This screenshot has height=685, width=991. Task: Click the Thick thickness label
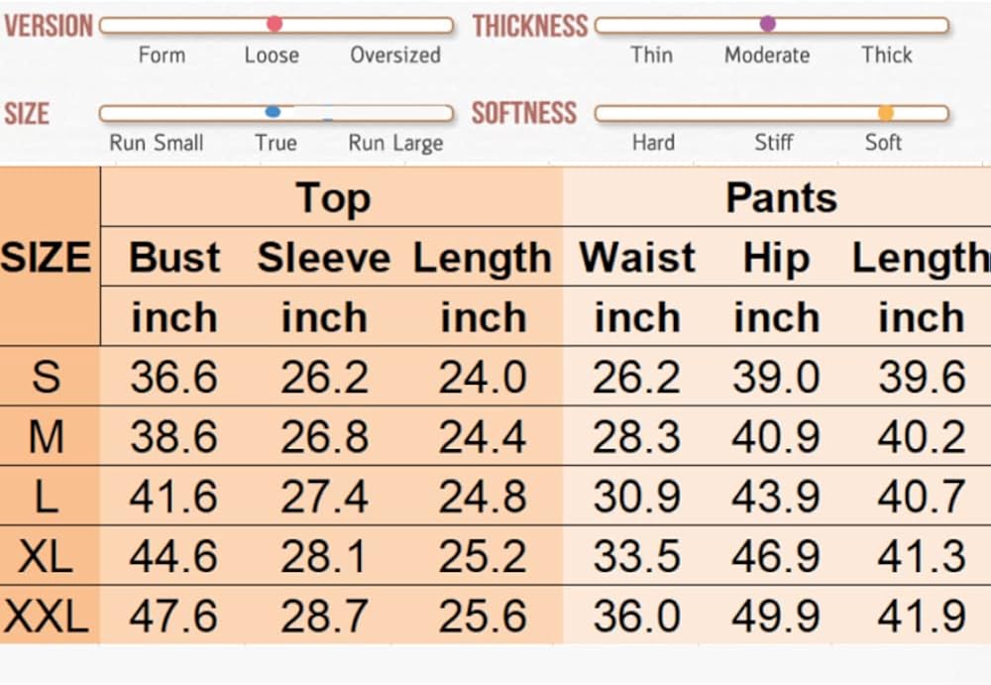[886, 55]
